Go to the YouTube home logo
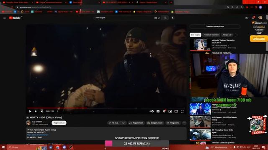This screenshot has width=268, height=150. pos(15,17)
